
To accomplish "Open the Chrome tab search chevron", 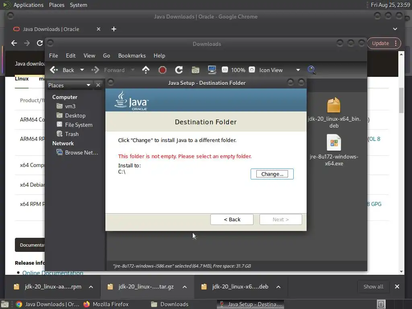I will pos(395,29).
